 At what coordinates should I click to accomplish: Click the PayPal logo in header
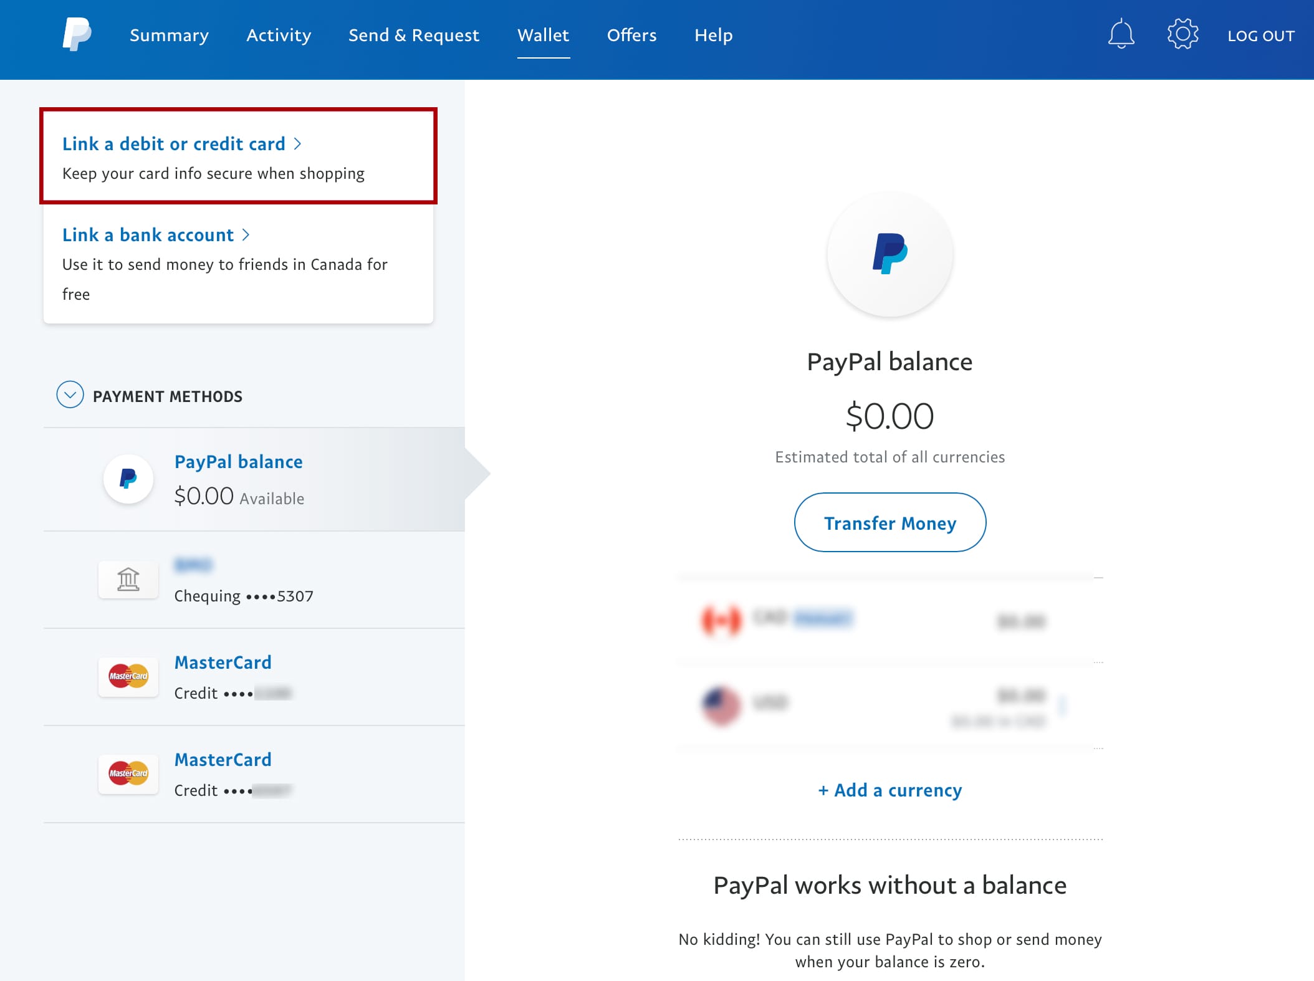point(77,35)
